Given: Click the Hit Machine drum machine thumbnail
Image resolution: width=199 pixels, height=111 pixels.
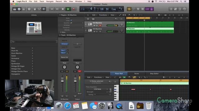Looking at the screenshot, I should [x=34, y=28].
